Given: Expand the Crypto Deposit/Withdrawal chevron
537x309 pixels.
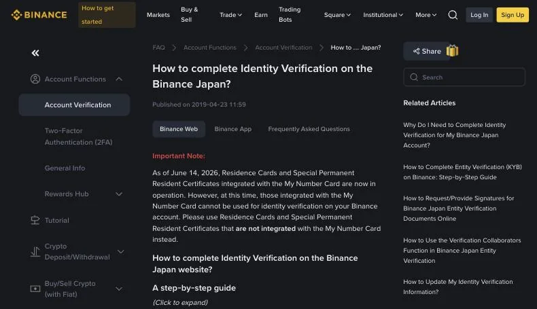Looking at the screenshot, I should coord(120,251).
